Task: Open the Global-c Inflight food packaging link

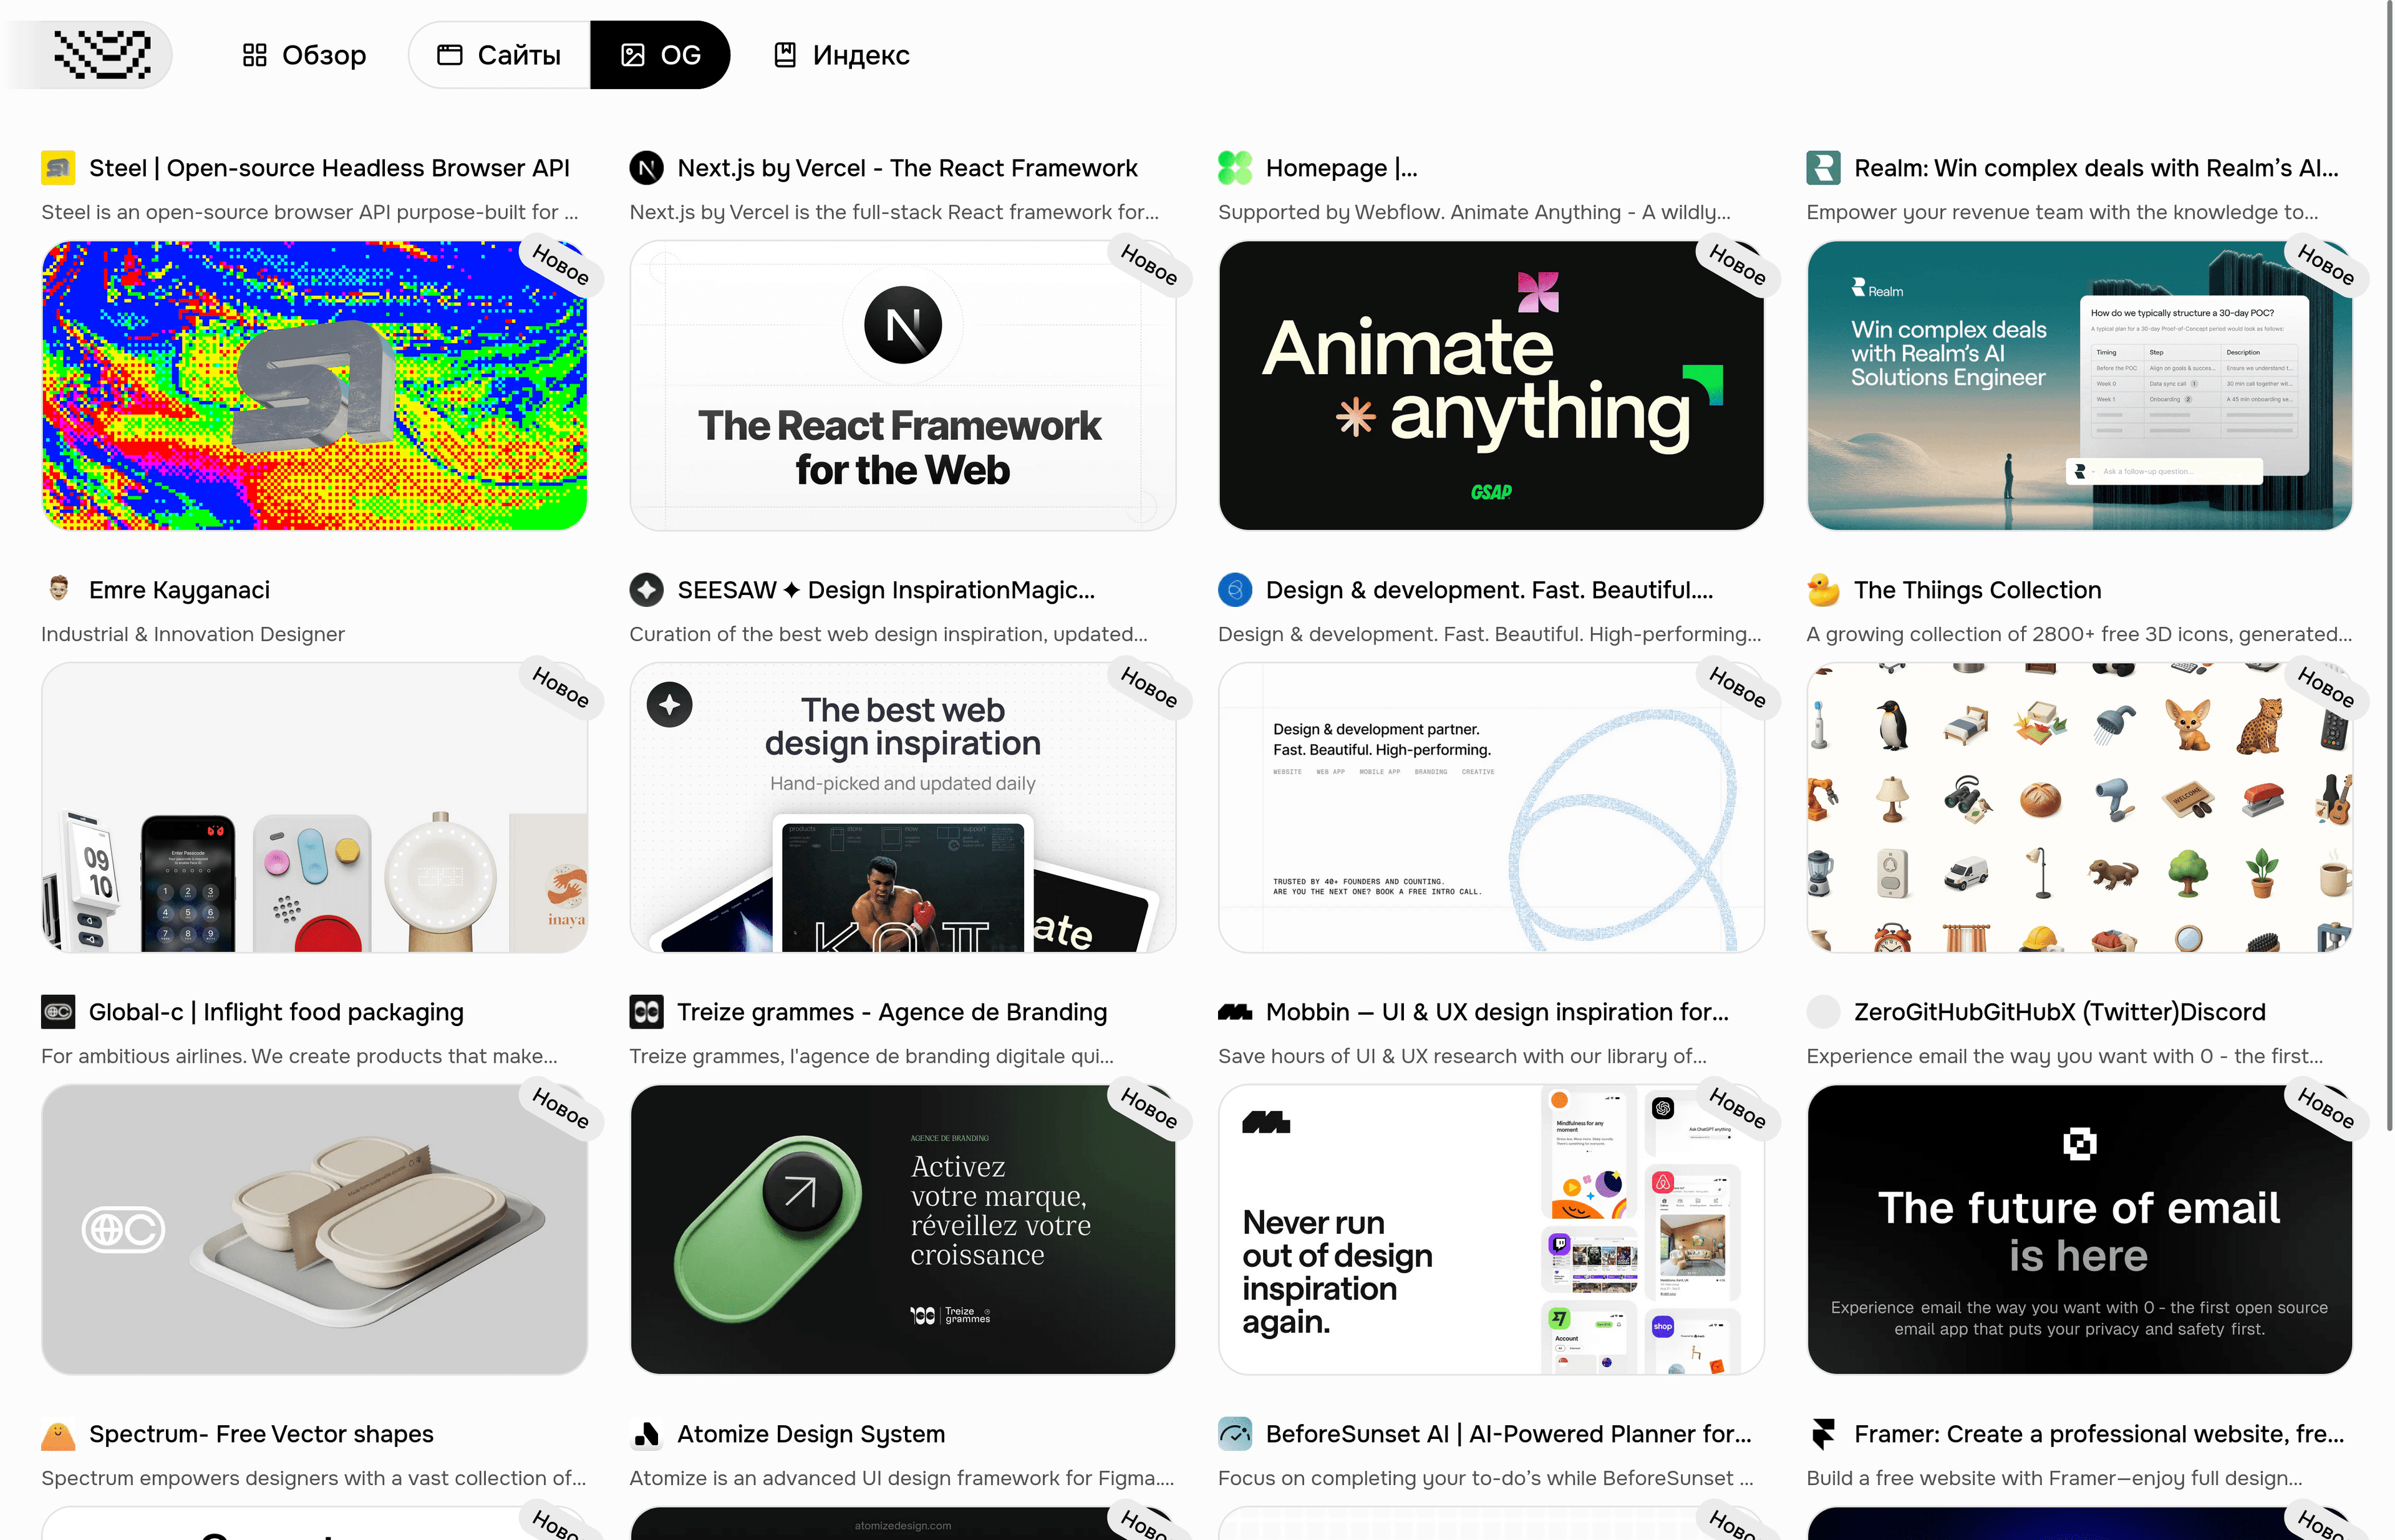Action: [x=276, y=1012]
